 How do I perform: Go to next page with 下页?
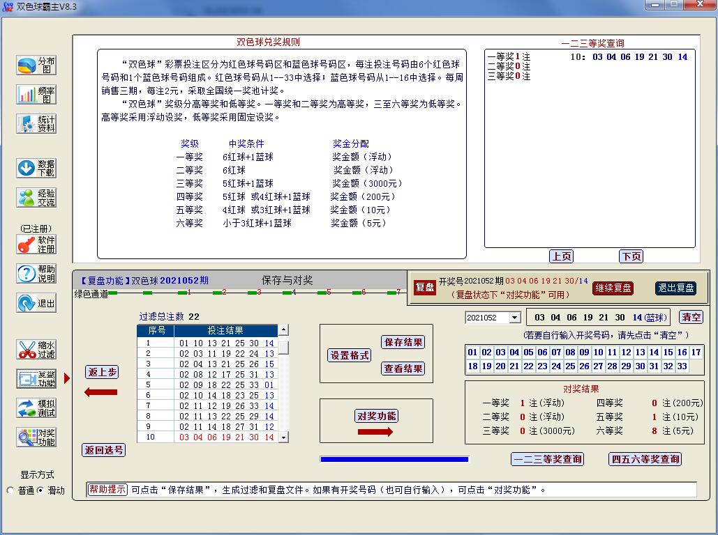point(631,256)
